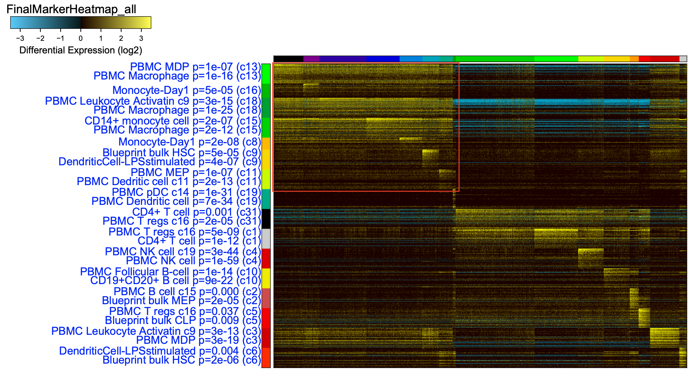Click the salmon c2 row color swatch
This screenshot has height=375, width=696.
(266, 298)
